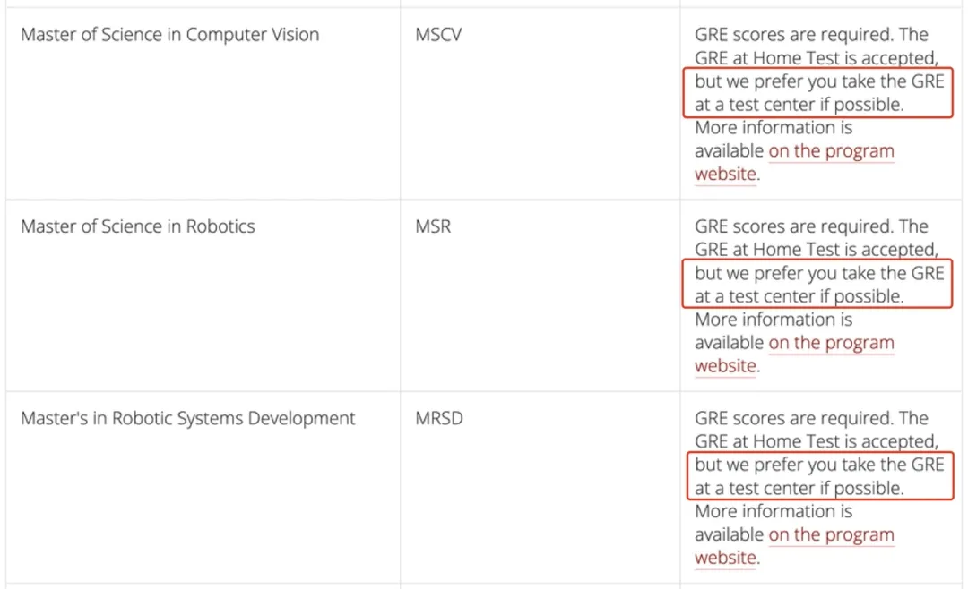Click the MSCV abbreviation cell
This screenshot has width=968, height=589.
439,35
